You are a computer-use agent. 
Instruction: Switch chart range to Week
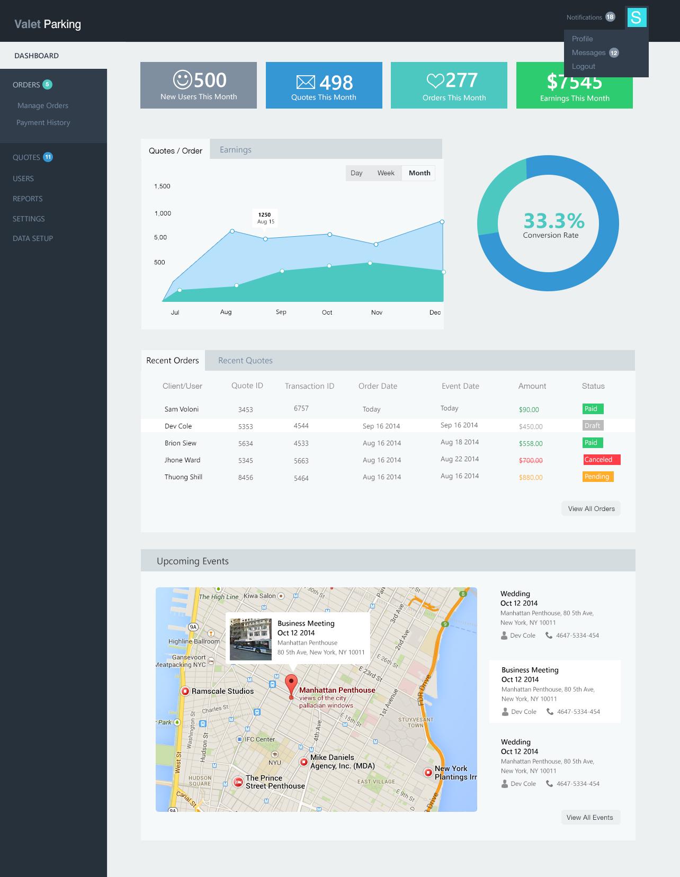[386, 173]
